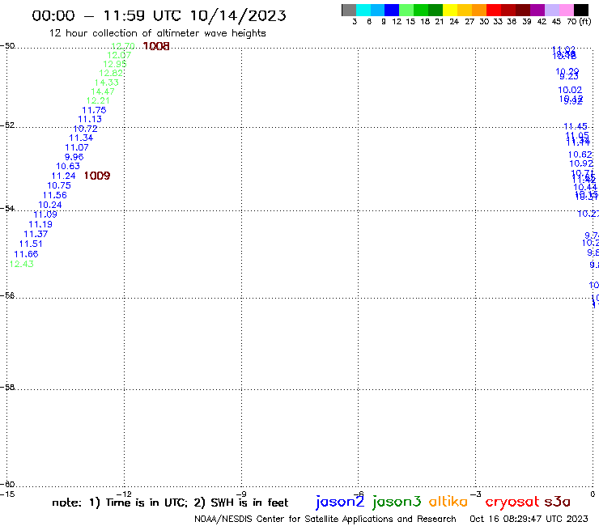Click the cryosat satellite legend label
599x526 pixels.
coord(512,503)
